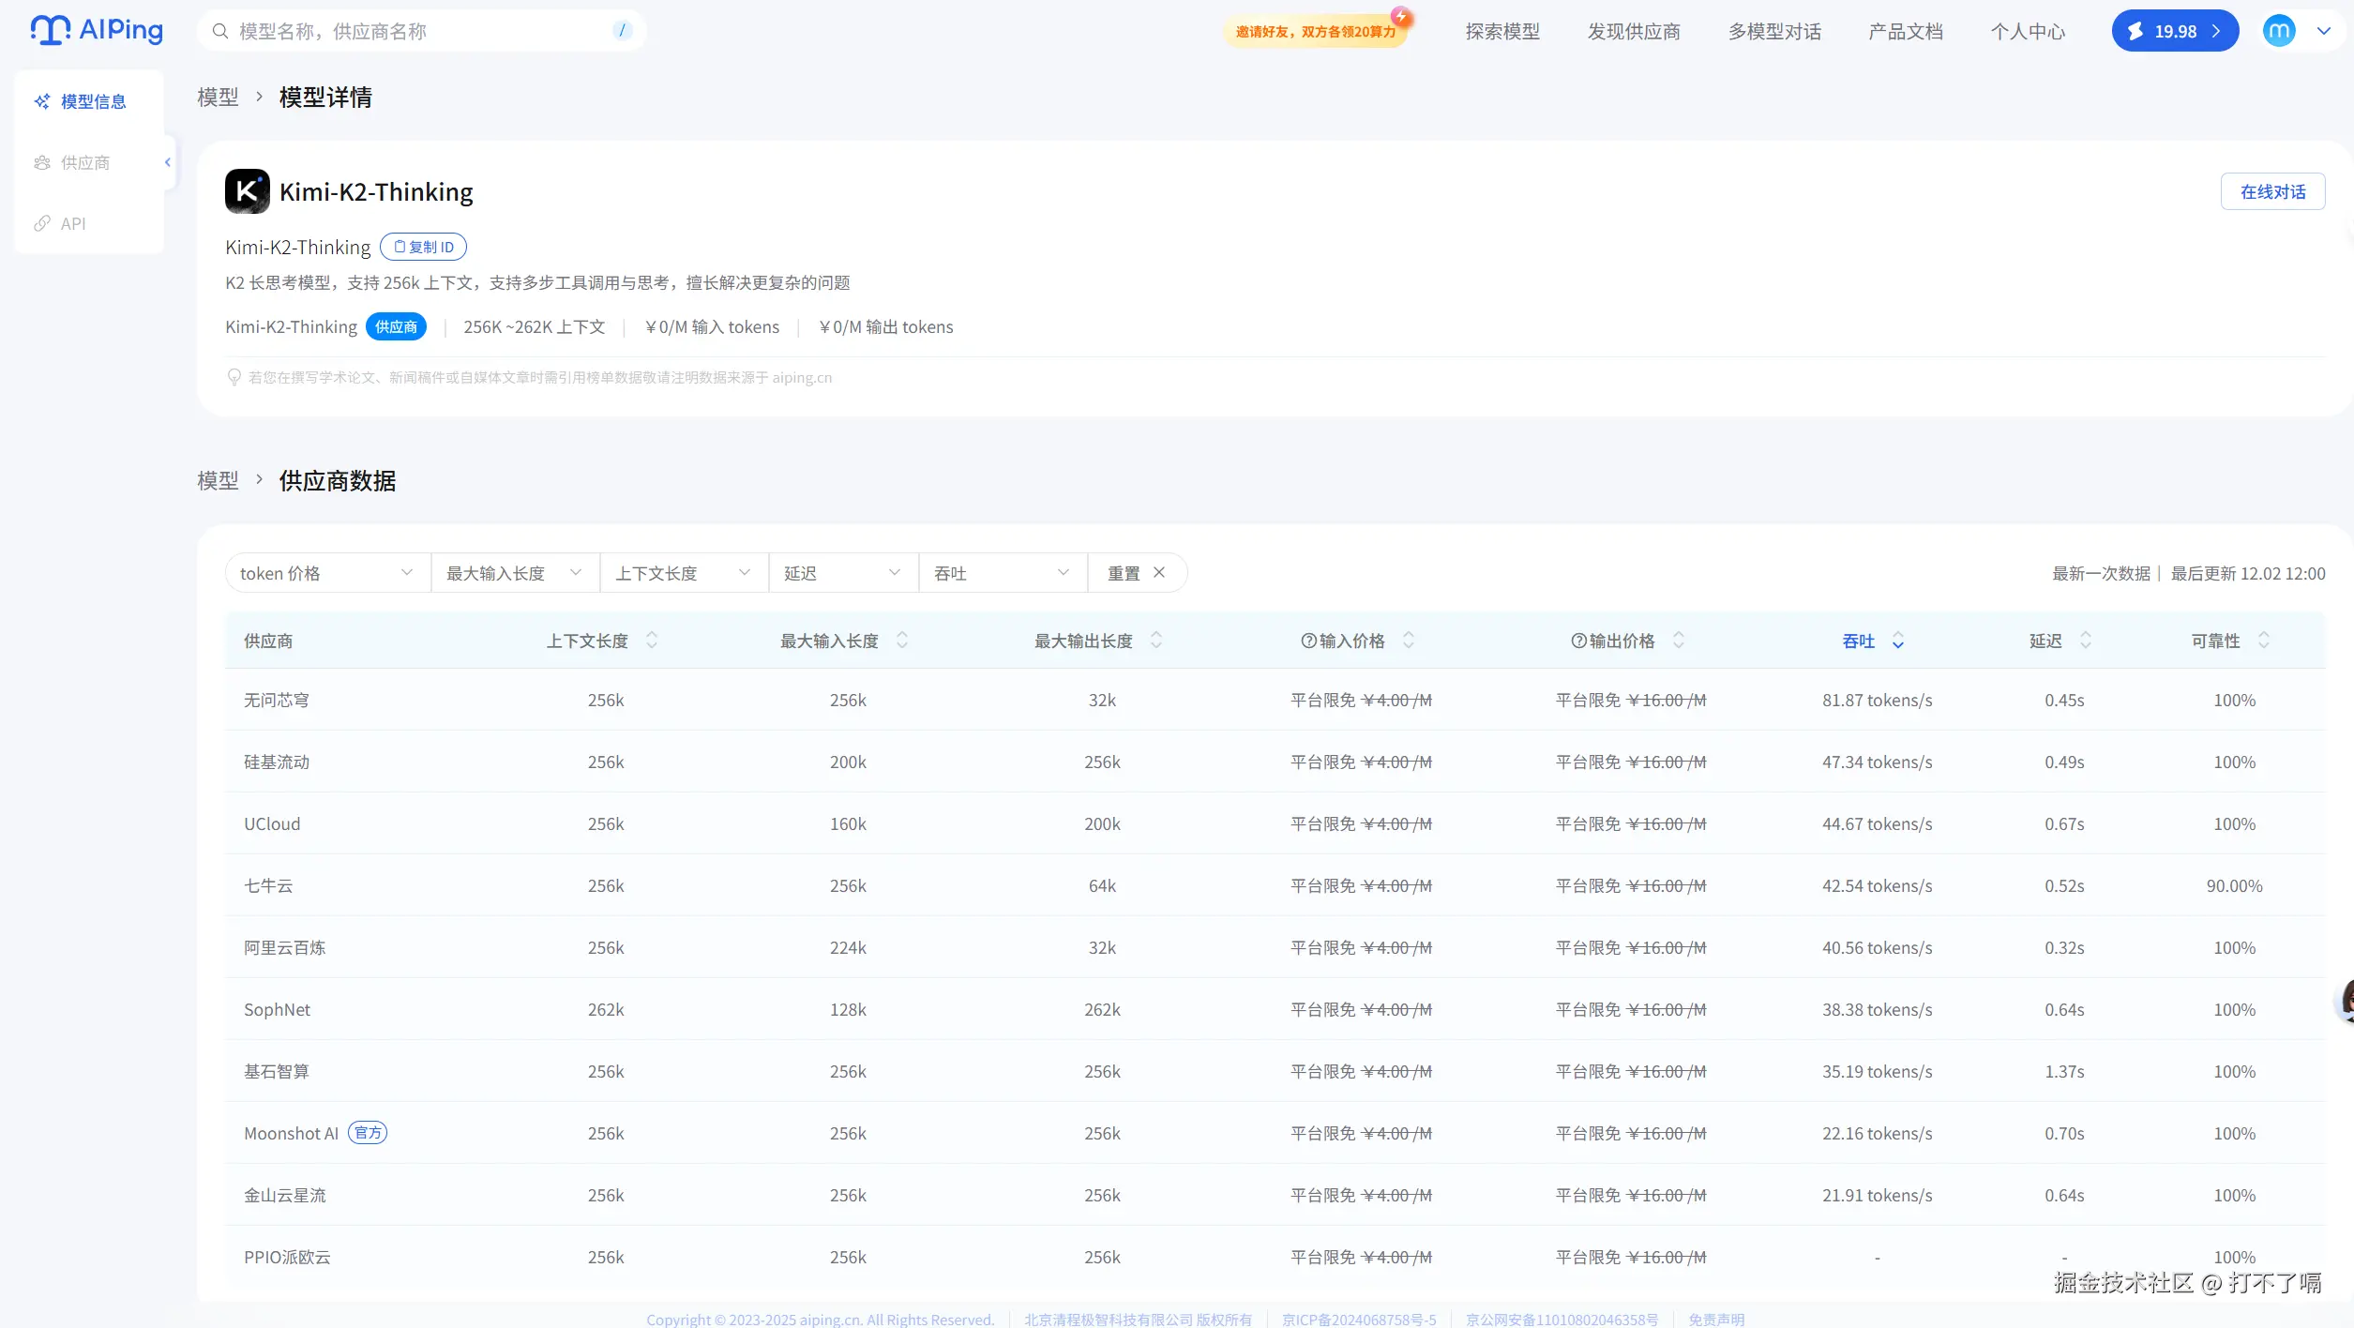The image size is (2354, 1328).
Task: Select 供应商 in the left sidebar
Action: pos(84,162)
